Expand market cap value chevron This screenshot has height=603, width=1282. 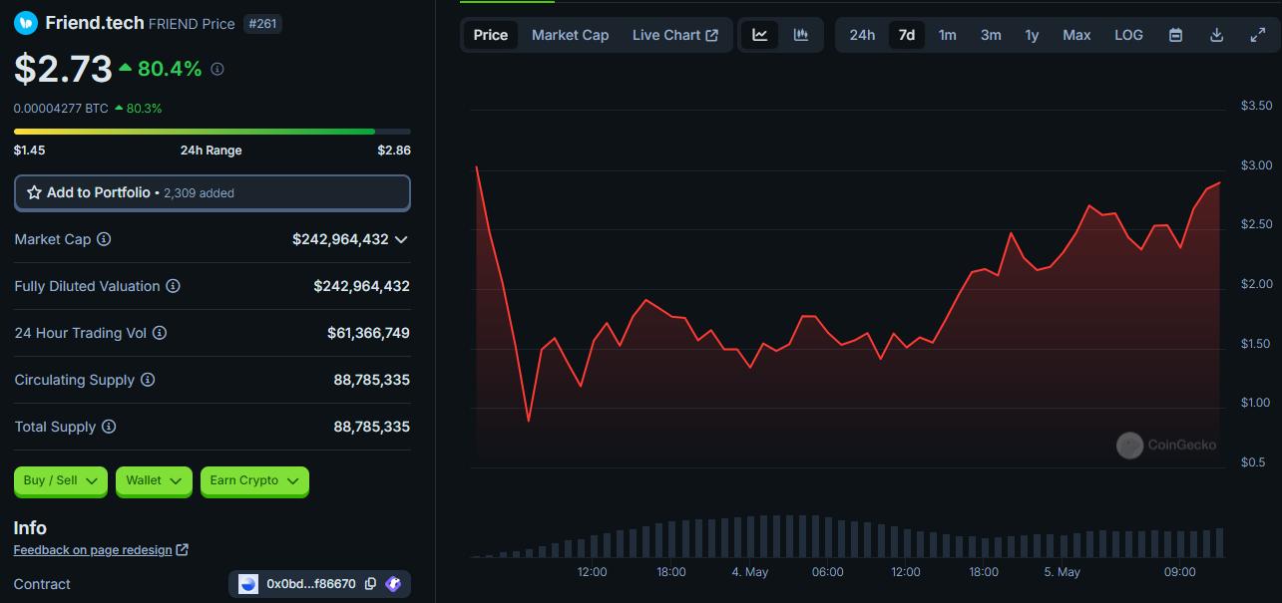coord(401,239)
